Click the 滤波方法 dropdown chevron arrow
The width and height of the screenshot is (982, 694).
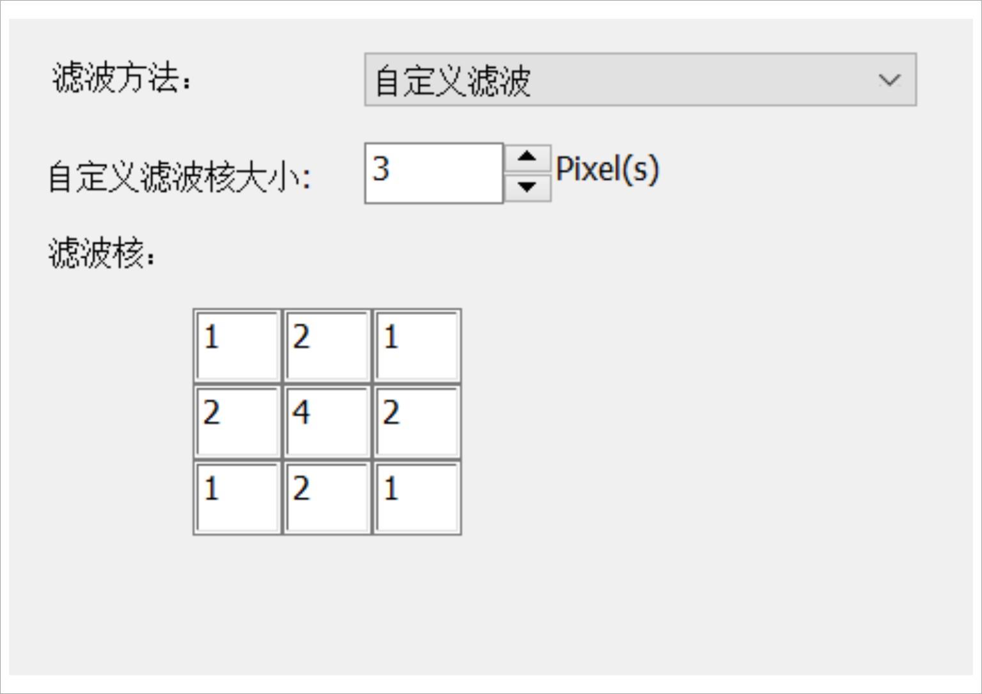(889, 80)
